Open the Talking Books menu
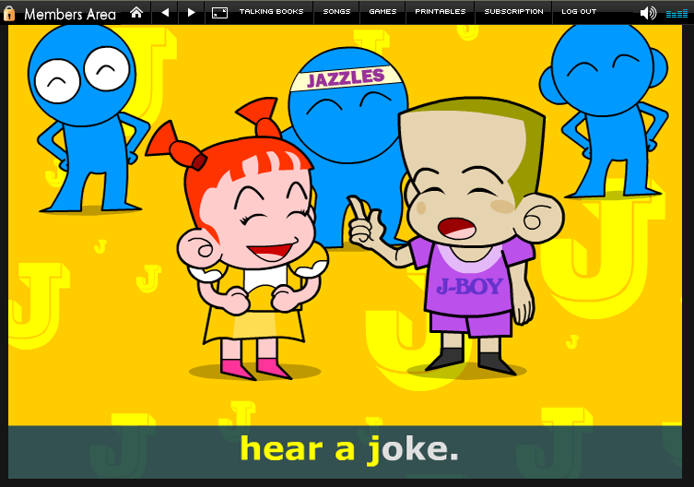The width and height of the screenshot is (694, 487). click(x=272, y=12)
